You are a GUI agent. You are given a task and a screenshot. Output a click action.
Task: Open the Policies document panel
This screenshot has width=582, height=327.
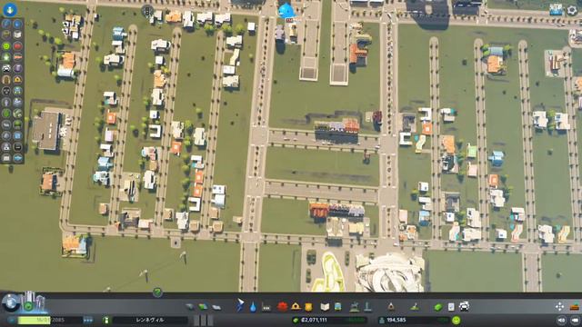451,307
